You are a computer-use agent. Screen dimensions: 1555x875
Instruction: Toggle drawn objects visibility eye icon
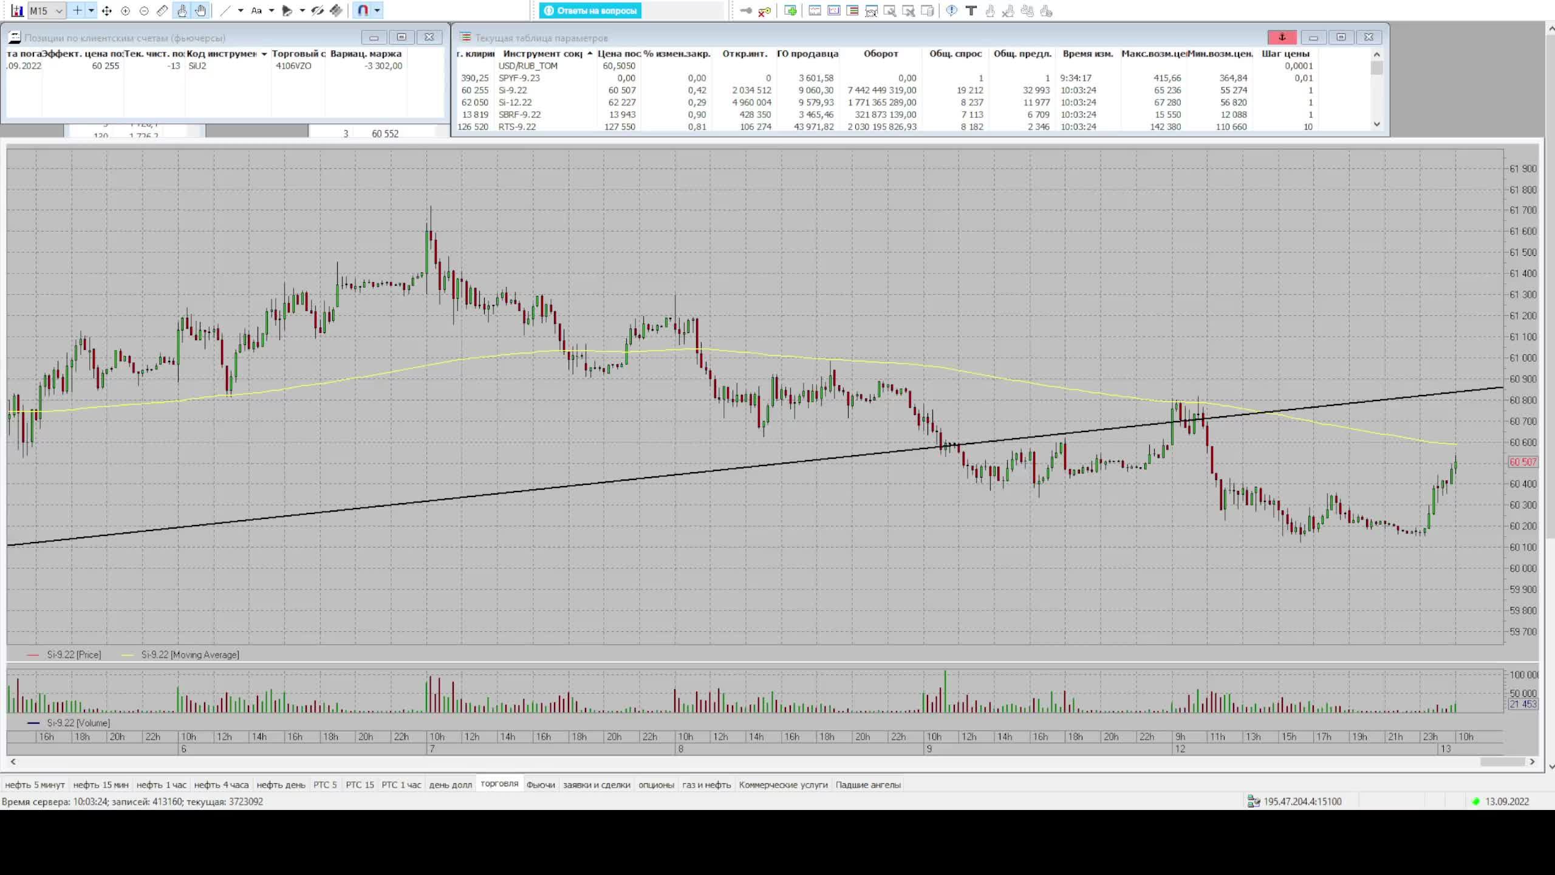(x=317, y=10)
